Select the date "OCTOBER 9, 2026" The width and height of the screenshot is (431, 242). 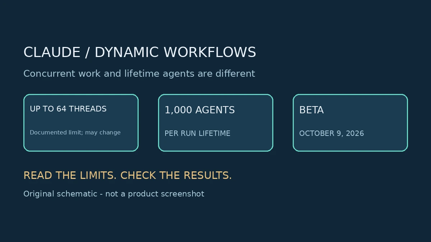(332, 133)
